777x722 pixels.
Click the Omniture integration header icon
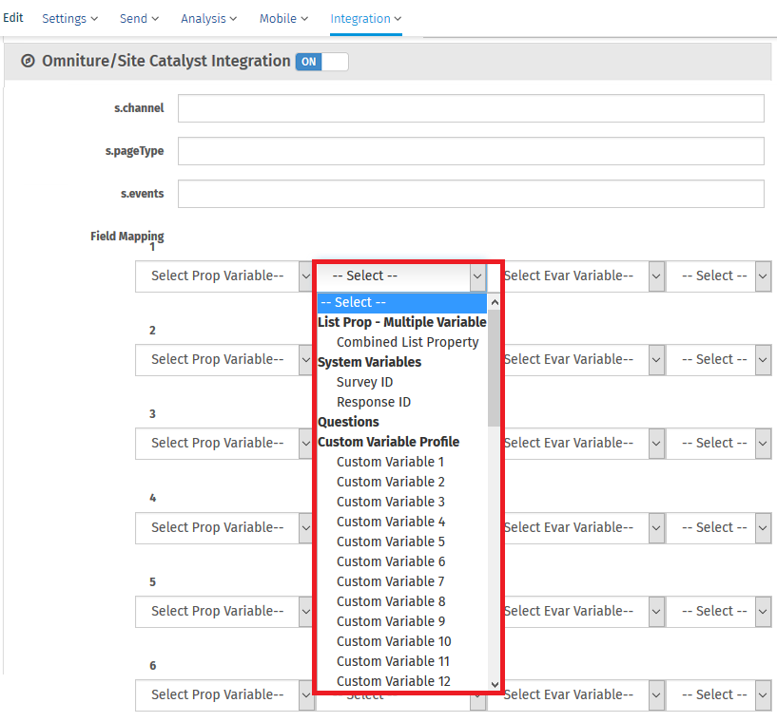click(x=28, y=62)
